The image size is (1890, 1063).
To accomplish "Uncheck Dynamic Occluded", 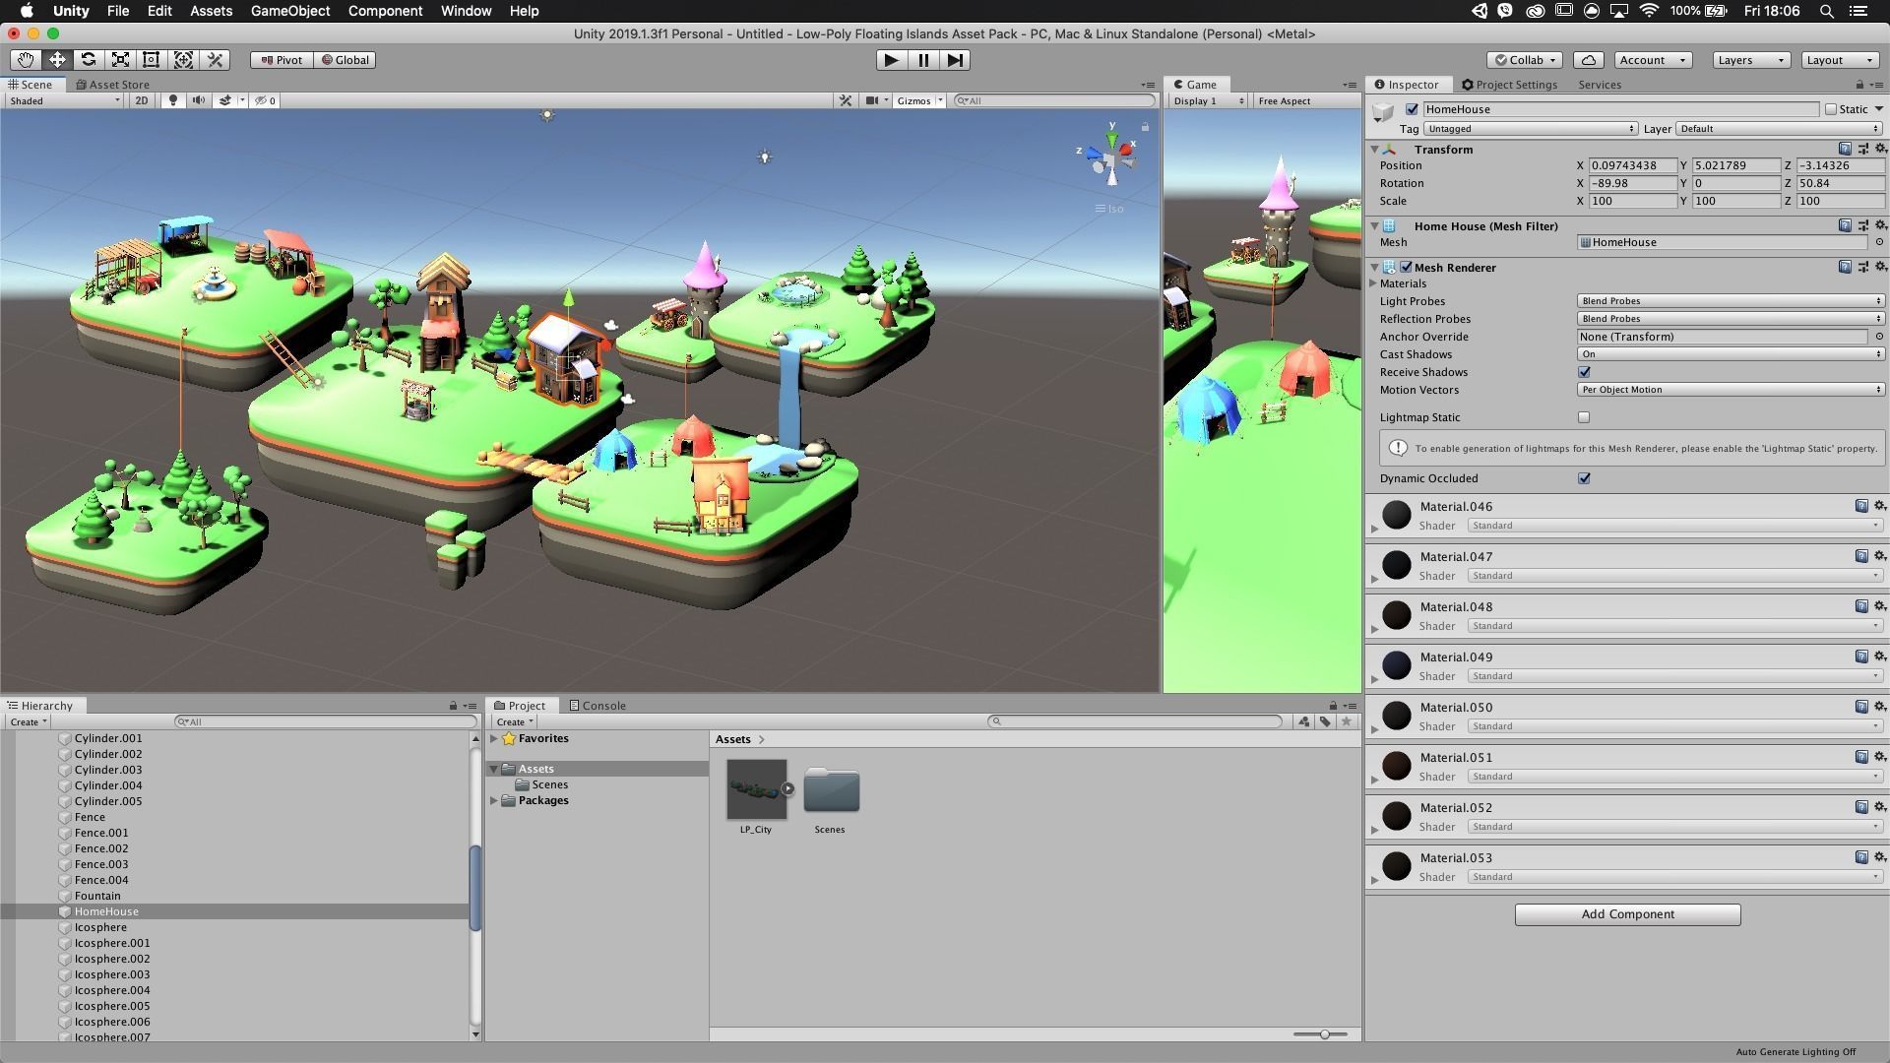I will (x=1584, y=478).
